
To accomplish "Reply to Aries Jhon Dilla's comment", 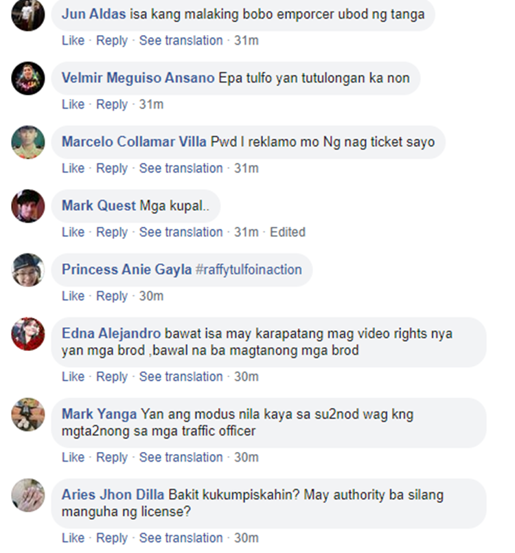I will (x=112, y=538).
